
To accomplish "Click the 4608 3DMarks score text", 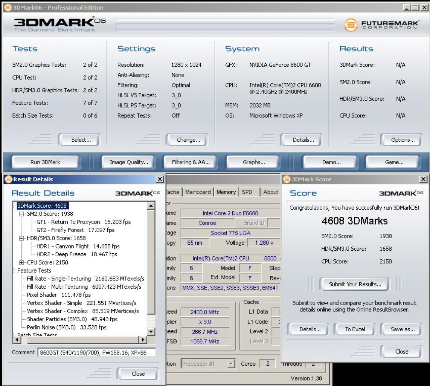I will 355,221.
